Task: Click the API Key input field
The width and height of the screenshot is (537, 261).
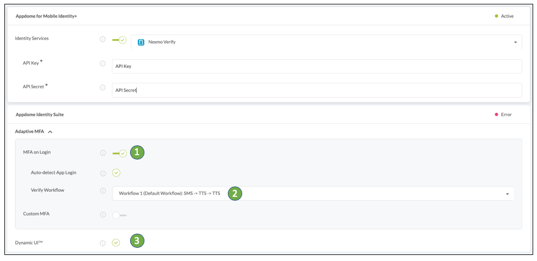Action: [x=317, y=66]
